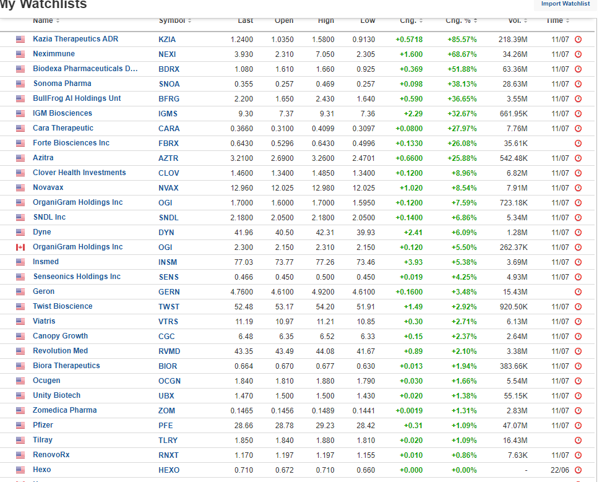Click the PFE symbol
The height and width of the screenshot is (482, 615).
coord(166,426)
